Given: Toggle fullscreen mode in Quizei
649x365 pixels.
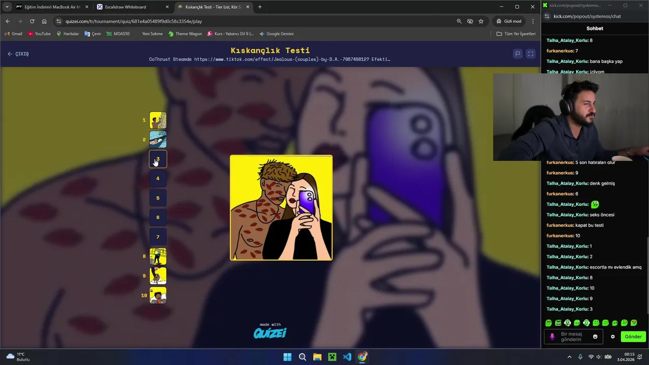Looking at the screenshot, I should pyautogui.click(x=530, y=54).
